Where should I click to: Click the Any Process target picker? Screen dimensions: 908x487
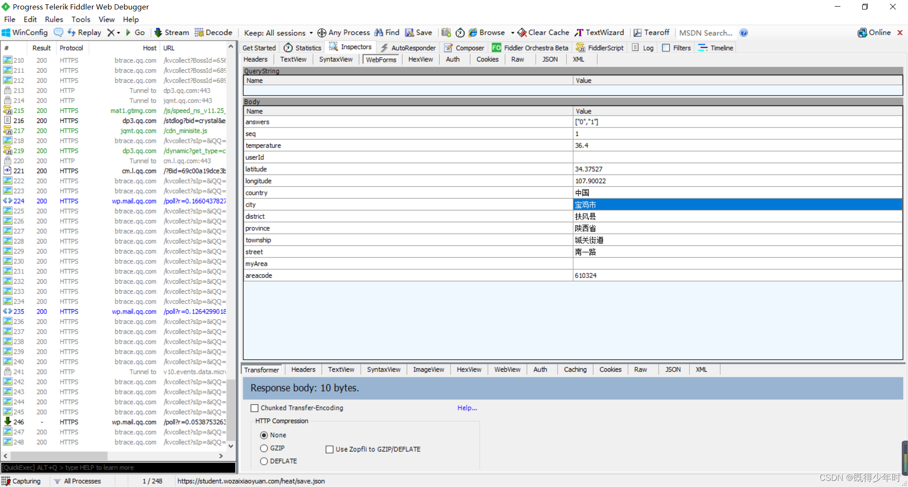coord(344,33)
